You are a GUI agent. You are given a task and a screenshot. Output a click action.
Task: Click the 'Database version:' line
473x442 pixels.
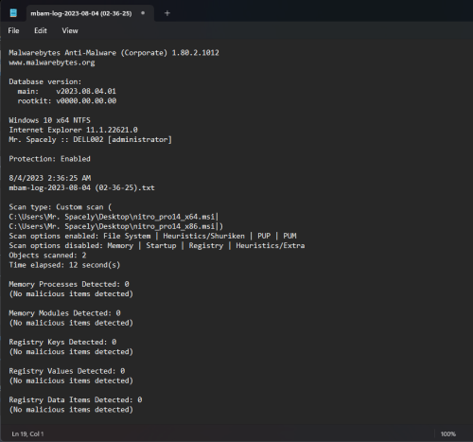tap(45, 81)
